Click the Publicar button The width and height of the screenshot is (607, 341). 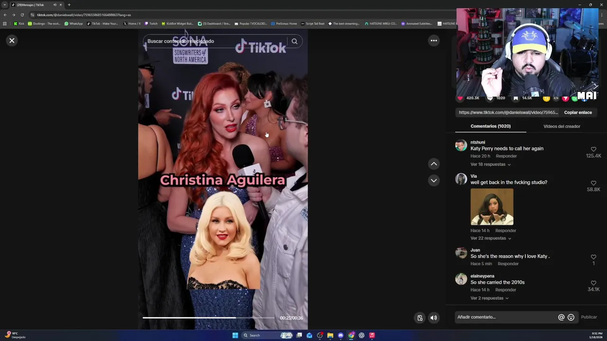coord(589,317)
